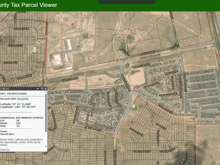The height and width of the screenshot is (165, 220).
Task: Click the Darien Rd NE street label
Action: tap(10, 63)
